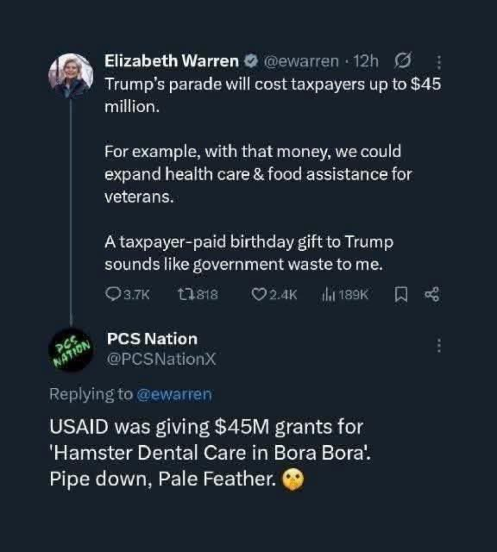Open the @PCSNationX handle
Viewport: 497px width, 552px height.
[161, 359]
